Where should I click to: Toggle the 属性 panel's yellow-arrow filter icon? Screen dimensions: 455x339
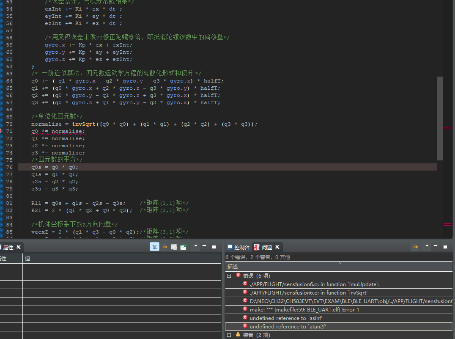coord(164,247)
